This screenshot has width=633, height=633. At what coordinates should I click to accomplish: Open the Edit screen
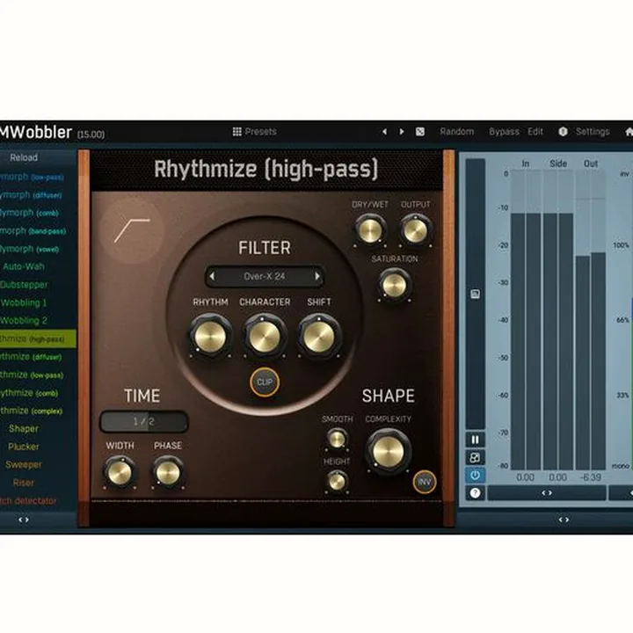click(535, 132)
